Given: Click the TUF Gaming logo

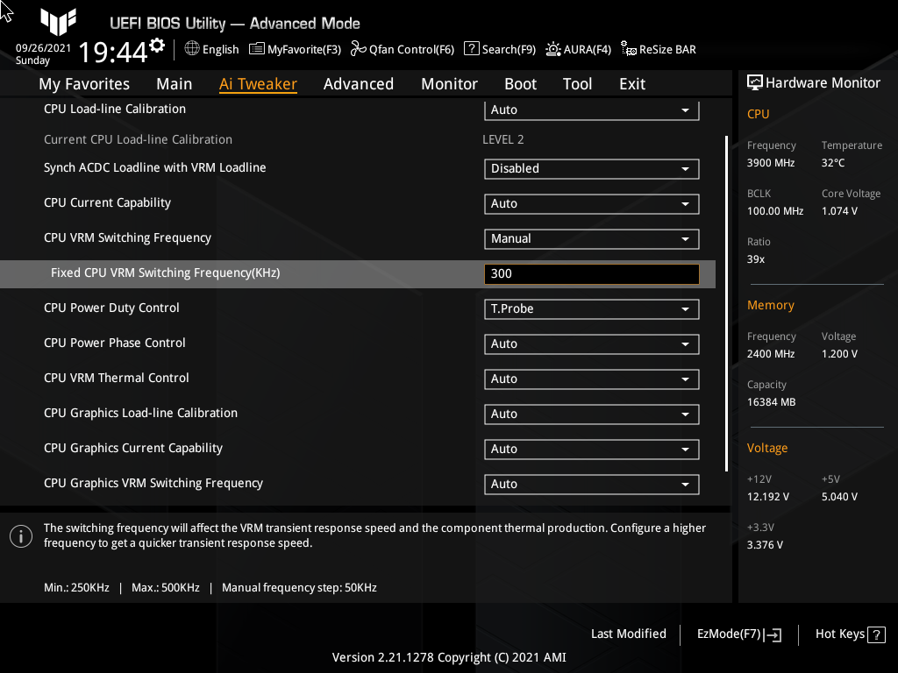Looking at the screenshot, I should coord(58,23).
